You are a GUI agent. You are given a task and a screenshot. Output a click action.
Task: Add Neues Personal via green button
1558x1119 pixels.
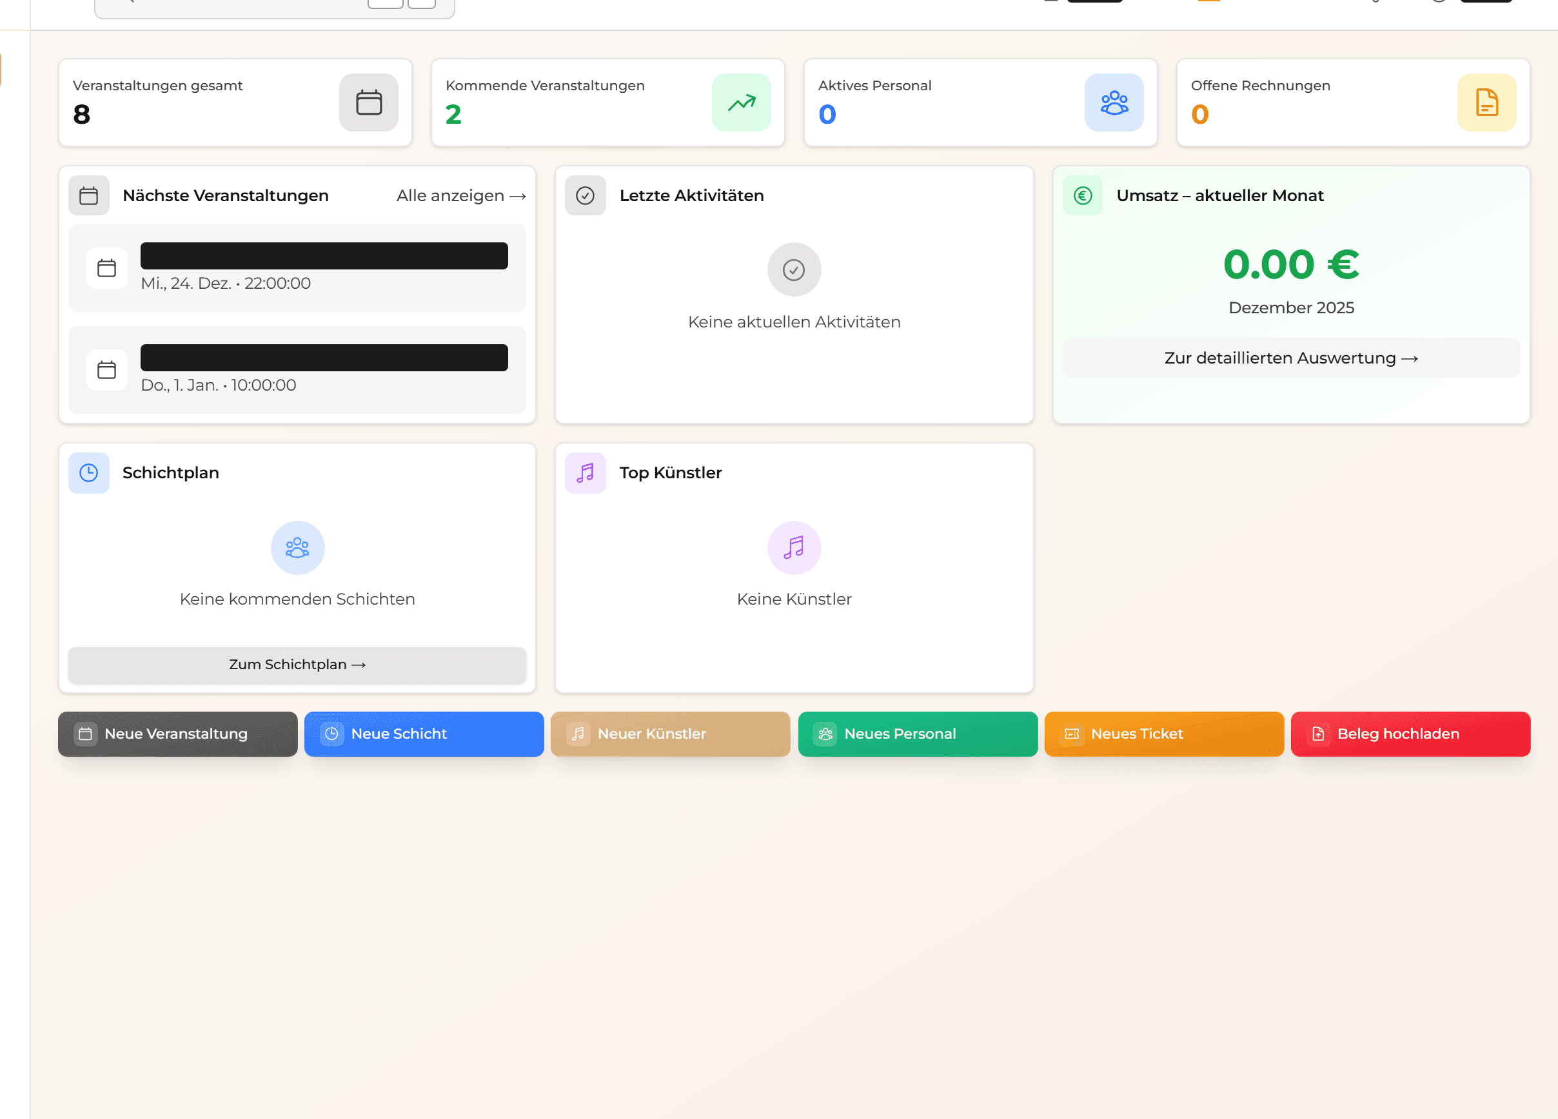917,733
